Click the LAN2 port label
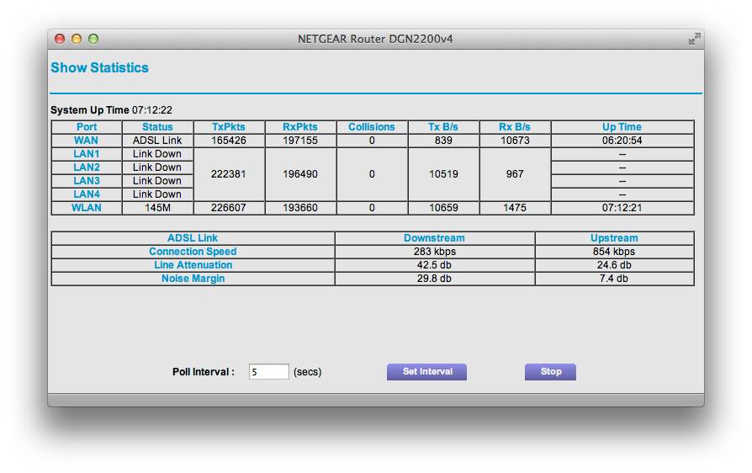 (87, 167)
